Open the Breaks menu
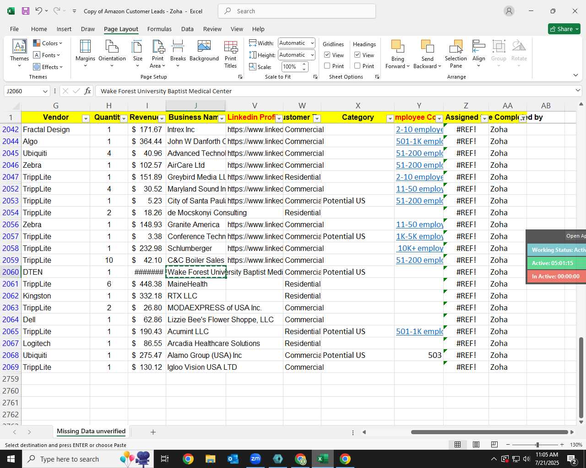 [x=178, y=53]
